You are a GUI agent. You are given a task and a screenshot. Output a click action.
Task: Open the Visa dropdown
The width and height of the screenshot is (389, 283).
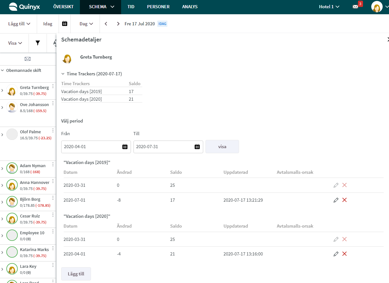point(15,43)
